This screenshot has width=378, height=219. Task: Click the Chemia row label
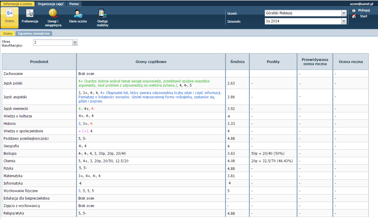(x=10, y=161)
